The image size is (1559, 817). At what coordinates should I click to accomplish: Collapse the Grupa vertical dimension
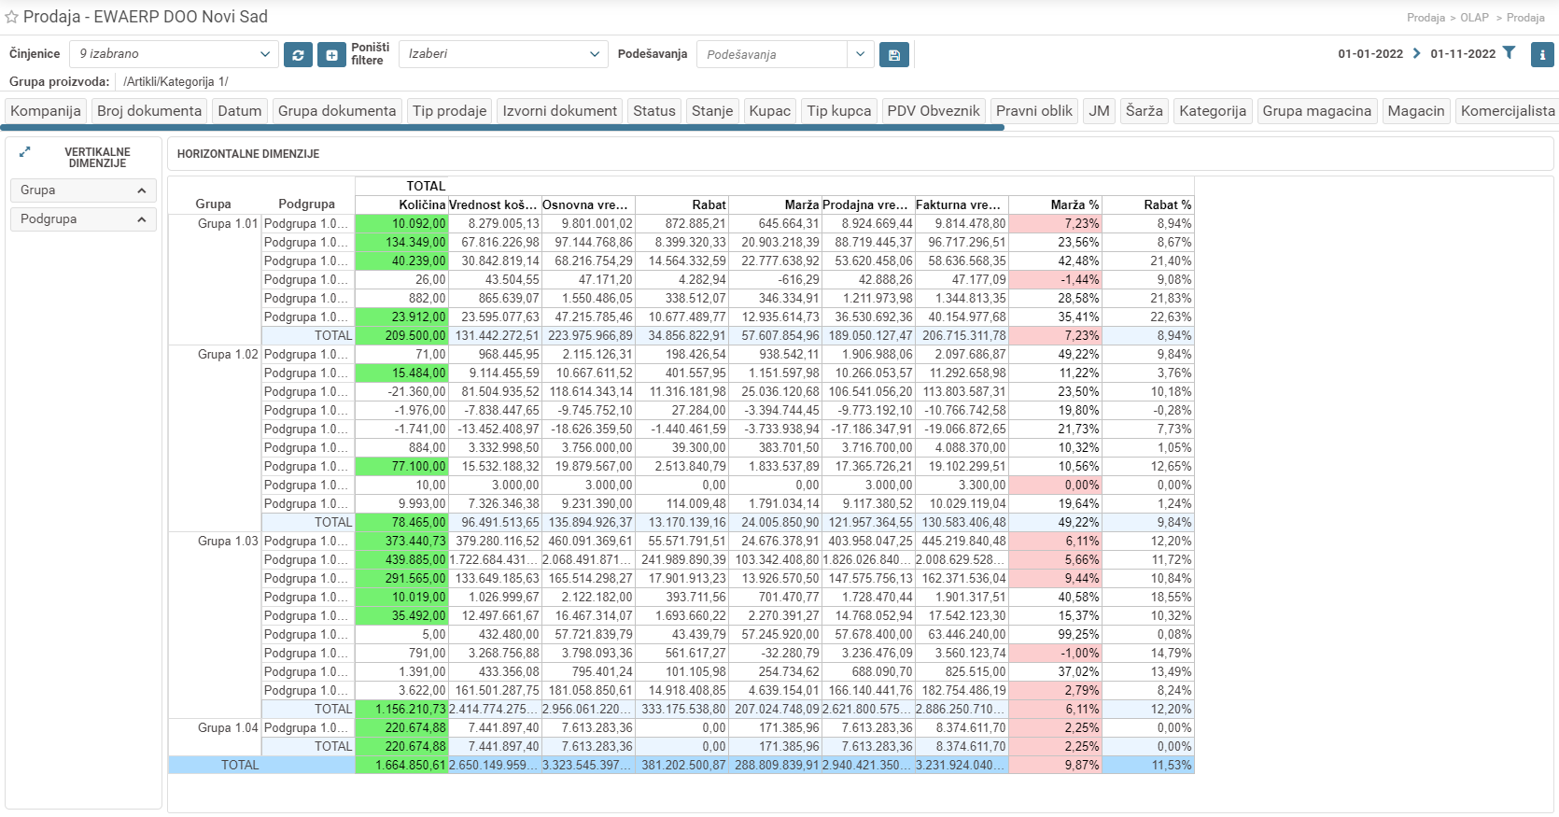[141, 190]
